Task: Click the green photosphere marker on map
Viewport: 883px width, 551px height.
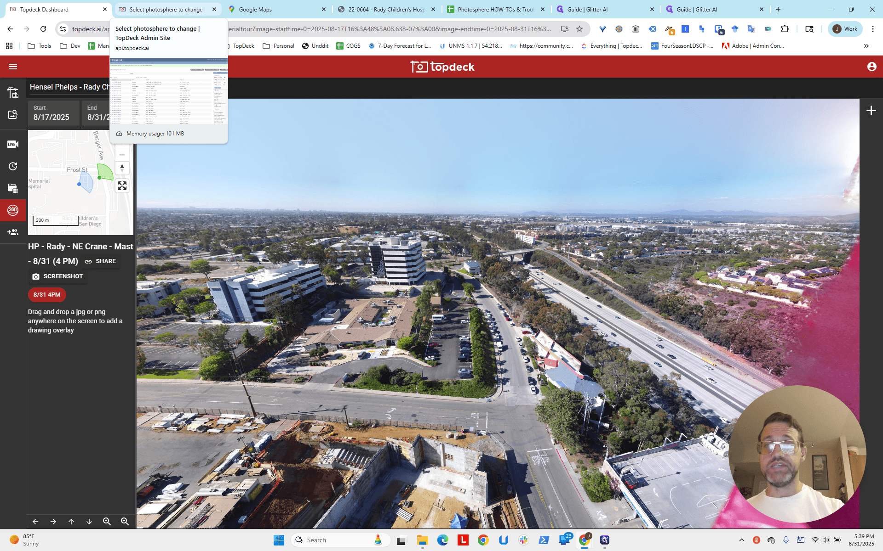Action: pyautogui.click(x=100, y=177)
